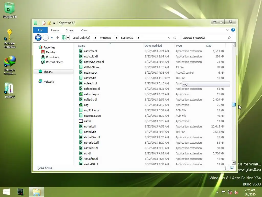Click the Start button on taskbar
This screenshot has width=262, height=197.
(x=6, y=192)
